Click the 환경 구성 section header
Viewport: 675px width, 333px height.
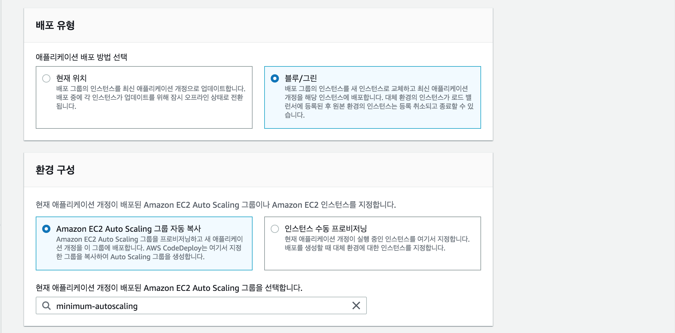pos(55,170)
